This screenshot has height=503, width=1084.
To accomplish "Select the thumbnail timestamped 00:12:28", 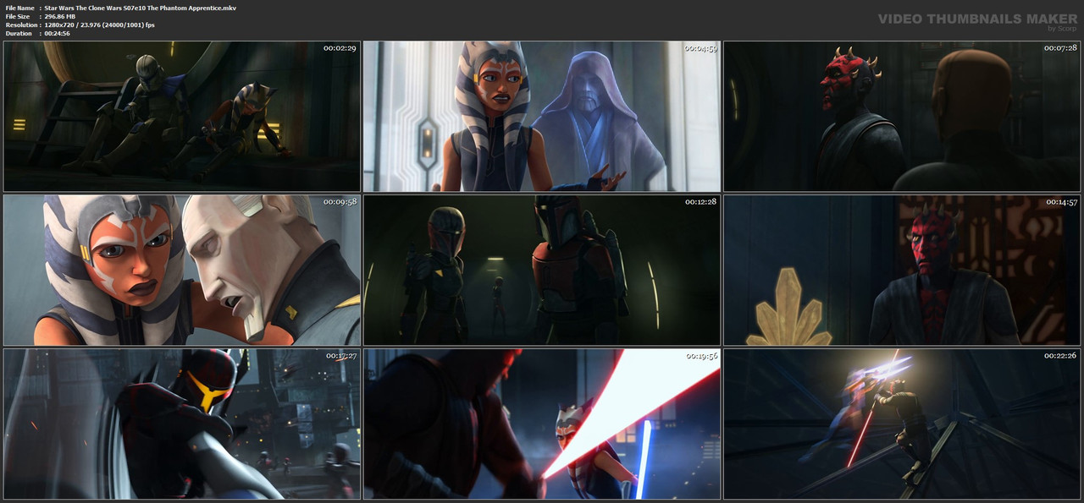I will coord(542,270).
